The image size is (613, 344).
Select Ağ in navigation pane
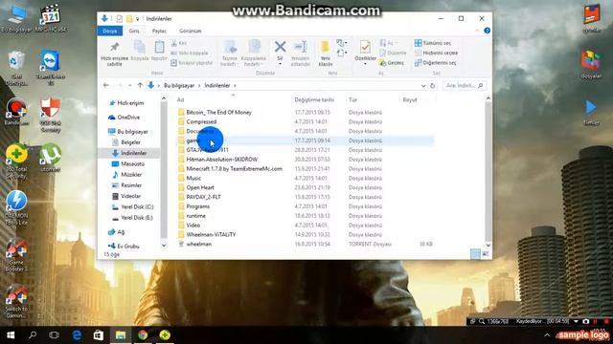(121, 232)
